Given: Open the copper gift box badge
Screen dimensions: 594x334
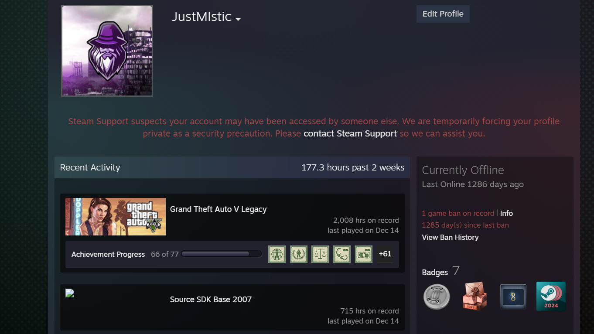Looking at the screenshot, I should click(x=475, y=297).
